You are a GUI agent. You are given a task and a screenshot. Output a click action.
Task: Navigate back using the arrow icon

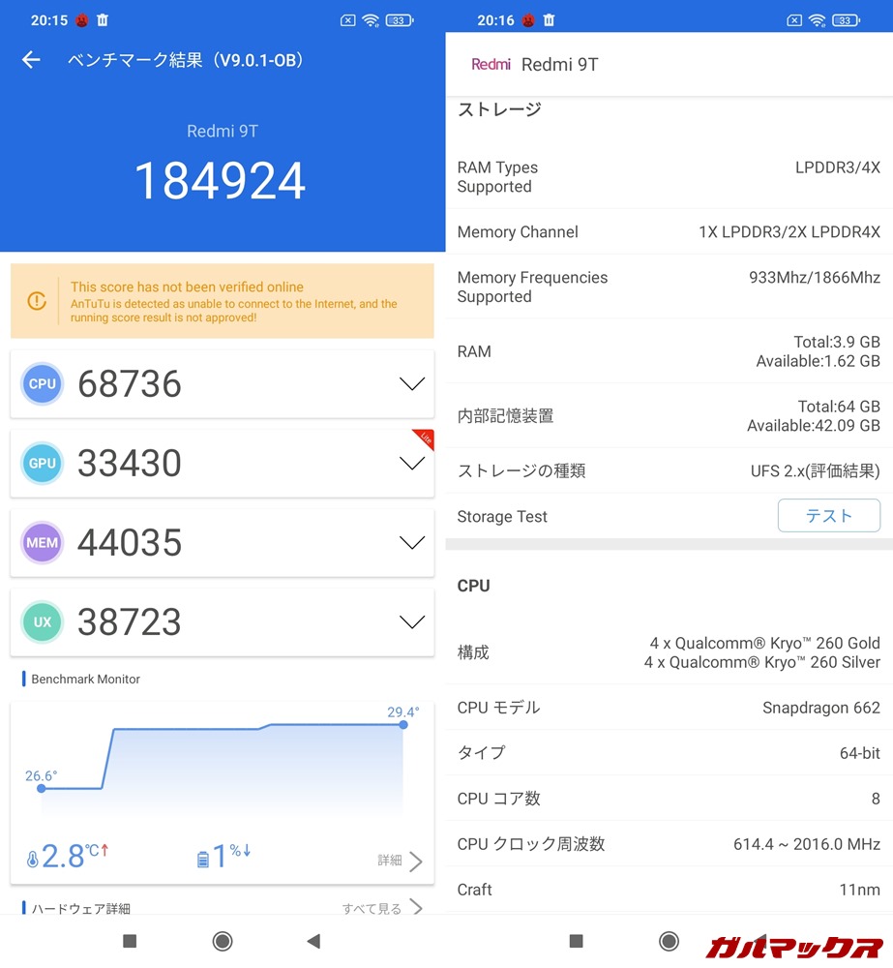[31, 59]
